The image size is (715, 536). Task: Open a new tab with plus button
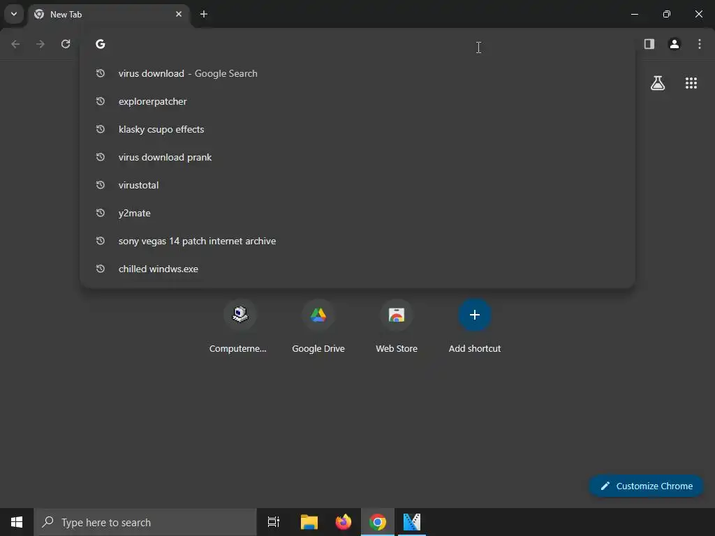tap(204, 14)
